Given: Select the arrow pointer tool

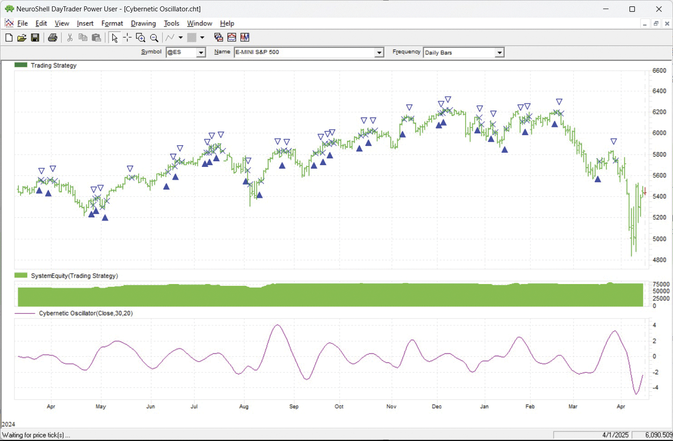Looking at the screenshot, I should click(x=114, y=38).
